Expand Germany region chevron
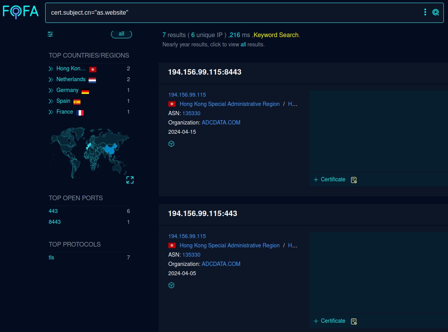Screen dimensions: 448x332 (x=51, y=90)
